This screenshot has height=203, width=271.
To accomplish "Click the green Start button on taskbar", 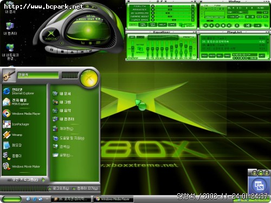I will (x=11, y=199).
